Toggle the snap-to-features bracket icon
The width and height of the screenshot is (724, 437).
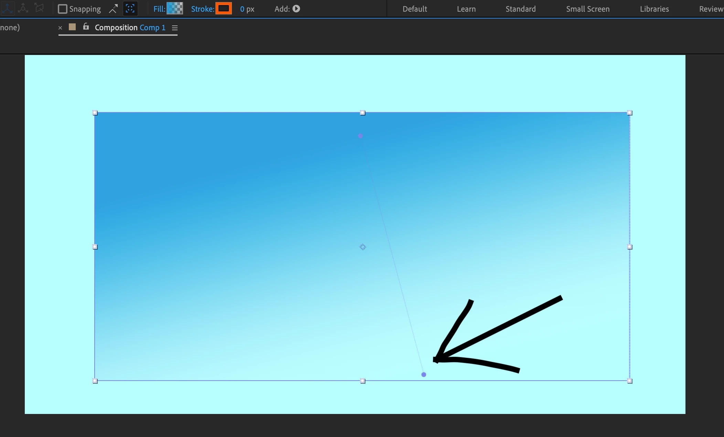click(x=130, y=9)
